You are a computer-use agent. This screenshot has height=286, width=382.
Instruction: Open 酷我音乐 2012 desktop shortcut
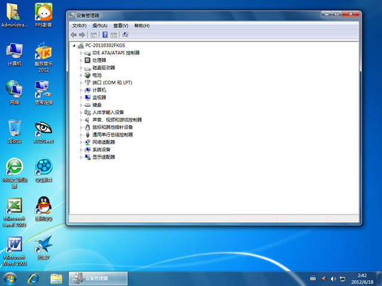[x=43, y=55]
